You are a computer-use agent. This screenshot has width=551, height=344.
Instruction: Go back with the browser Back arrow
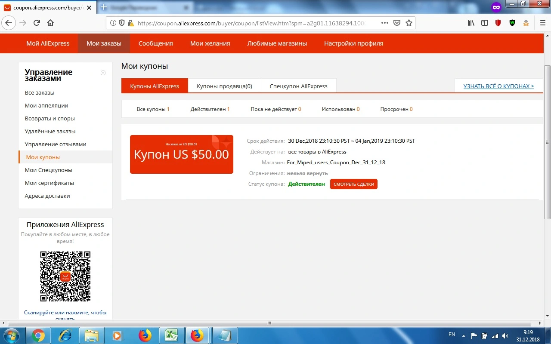9,23
